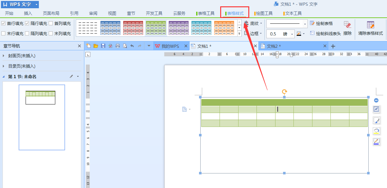The height and width of the screenshot is (188, 387).
Task: Click the border pen color icon
Action: click(299, 34)
